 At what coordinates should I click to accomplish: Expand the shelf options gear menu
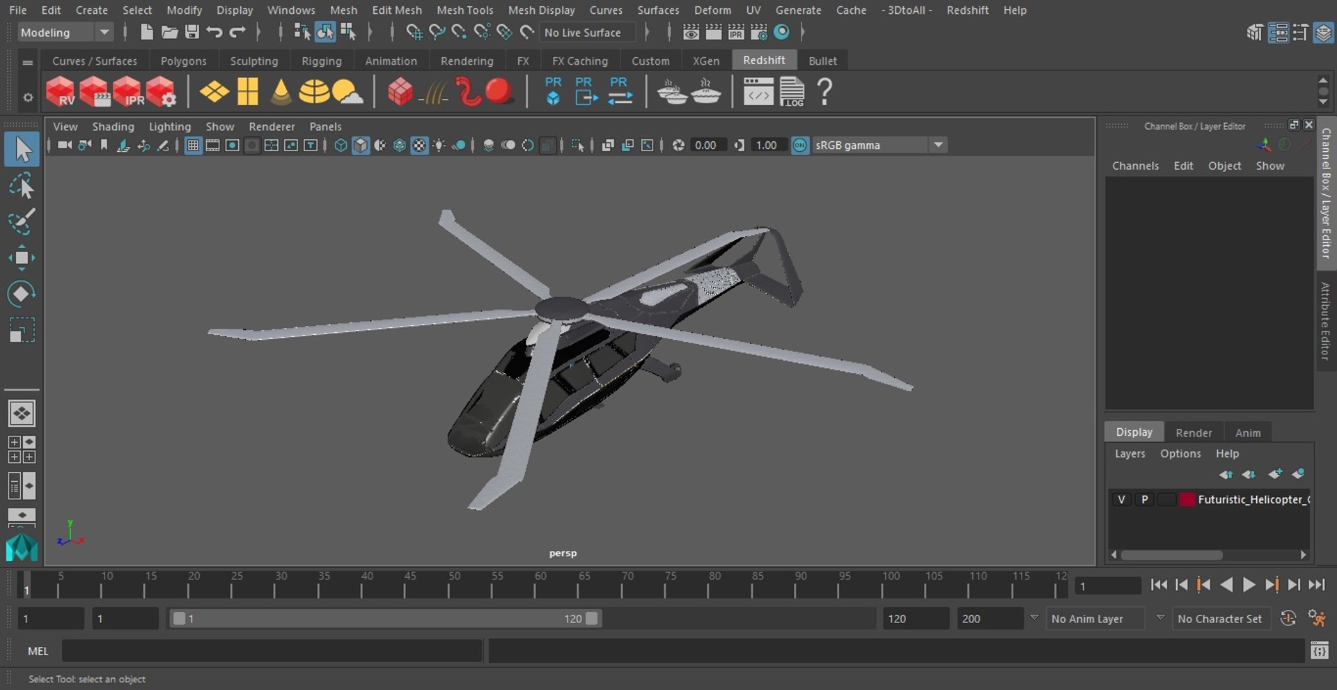[28, 97]
